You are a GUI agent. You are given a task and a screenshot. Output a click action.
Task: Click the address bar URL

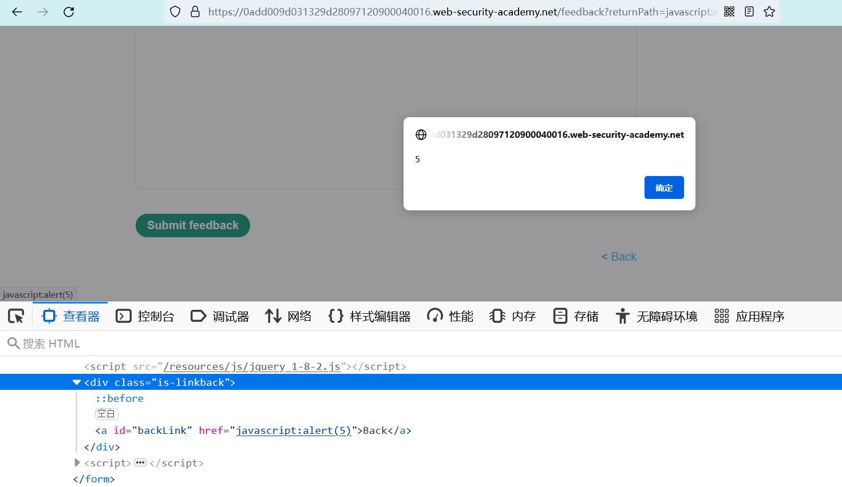coord(462,11)
